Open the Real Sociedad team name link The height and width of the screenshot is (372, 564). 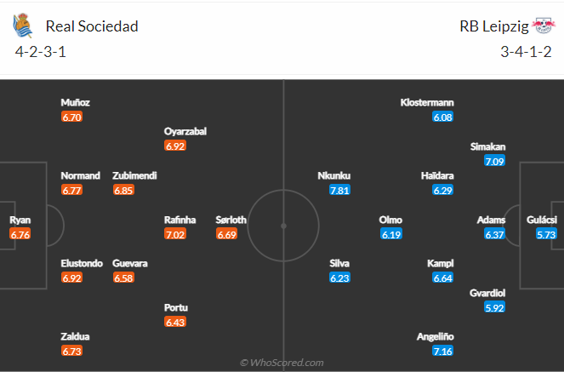(x=92, y=26)
